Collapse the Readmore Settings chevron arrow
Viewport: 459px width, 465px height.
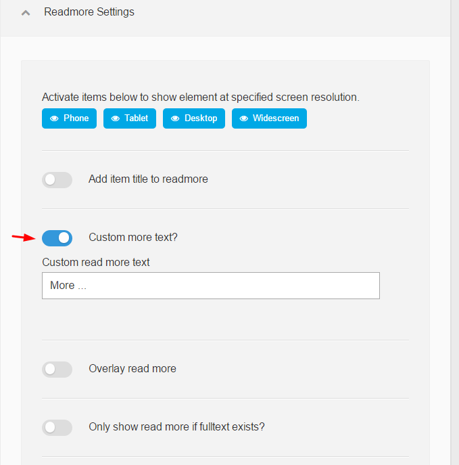(26, 13)
